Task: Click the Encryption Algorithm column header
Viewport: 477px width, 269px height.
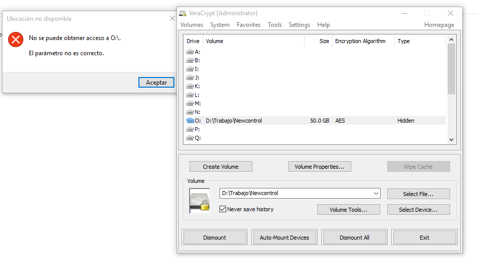Action: 363,41
